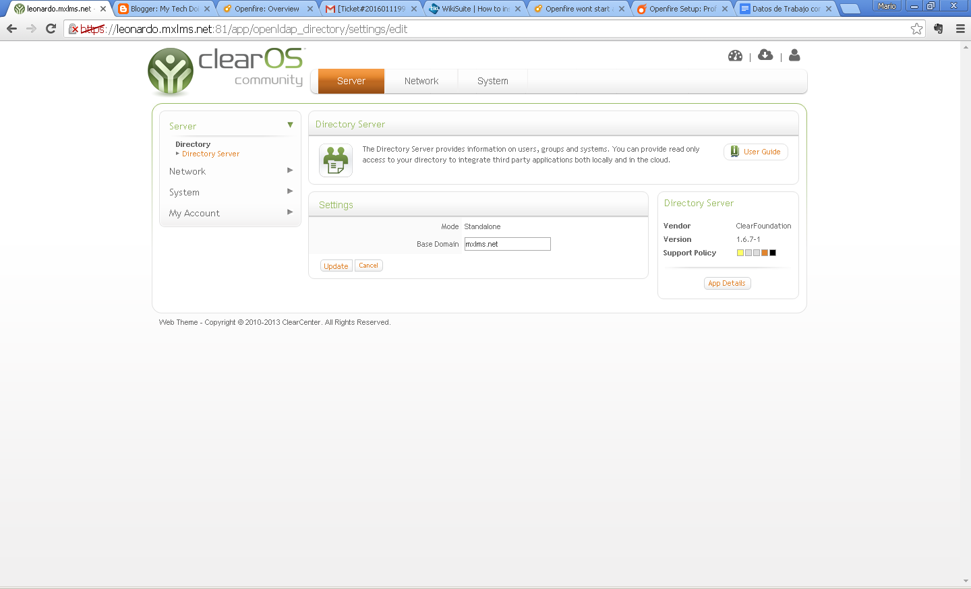The height and width of the screenshot is (589, 971).
Task: Click the App Details button
Action: tap(727, 283)
